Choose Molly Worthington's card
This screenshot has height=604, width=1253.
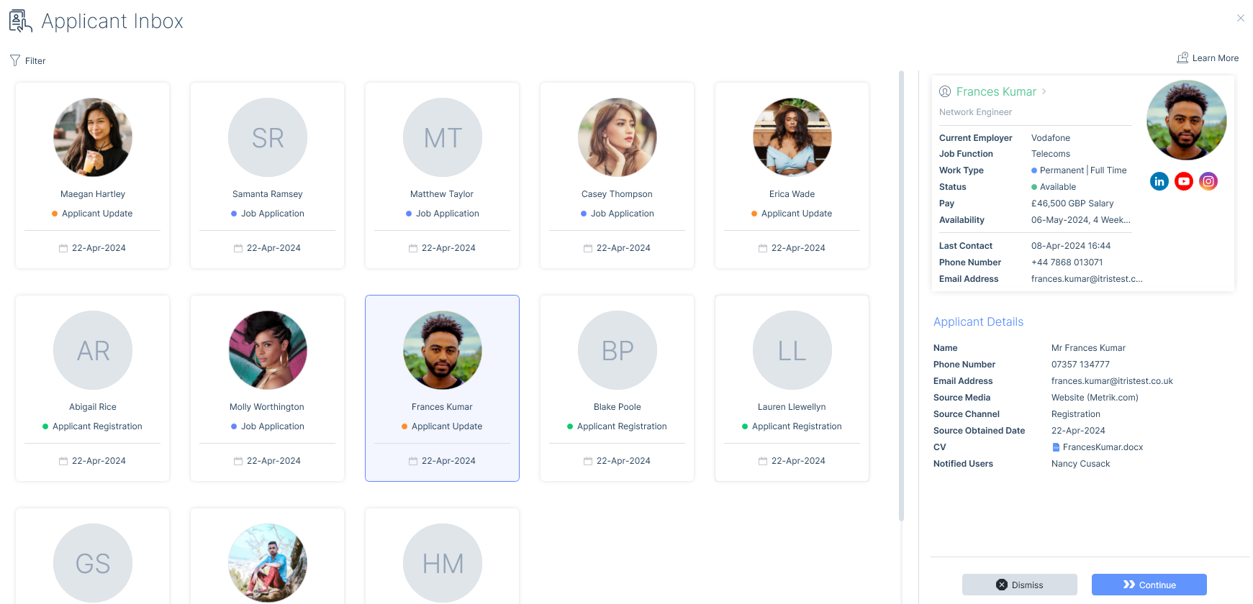tap(267, 388)
